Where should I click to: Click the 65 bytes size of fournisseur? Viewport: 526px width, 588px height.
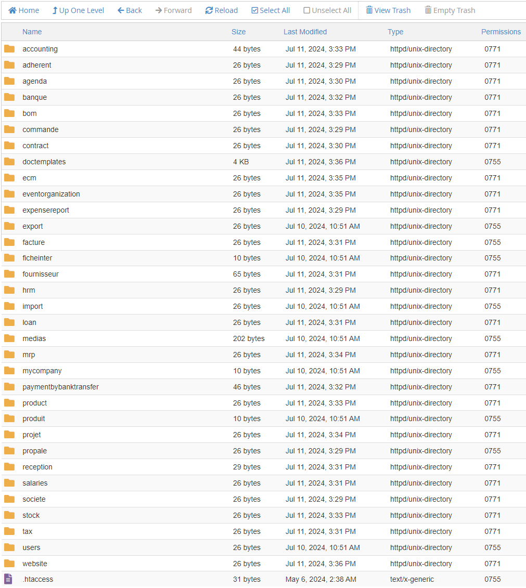point(247,274)
